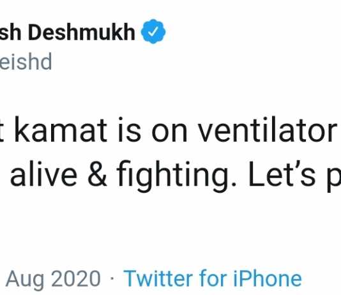The height and width of the screenshot is (295, 341).
Task: Click the white checkmark inside the badge
Action: point(153,32)
